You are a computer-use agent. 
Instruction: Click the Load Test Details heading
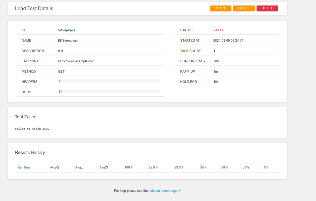tap(34, 8)
